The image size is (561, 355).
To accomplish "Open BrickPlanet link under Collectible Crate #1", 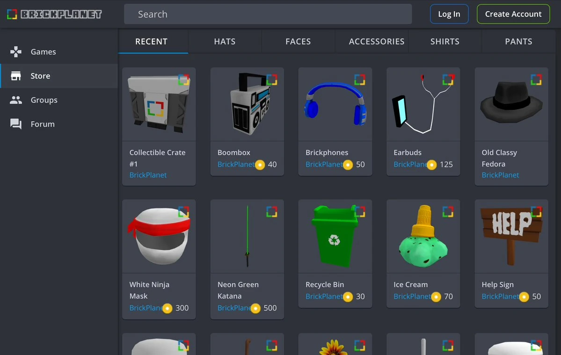I will pos(148,175).
